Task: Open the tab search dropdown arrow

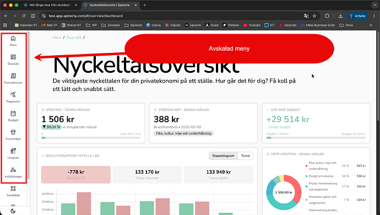Action: pyautogui.click(x=374, y=5)
